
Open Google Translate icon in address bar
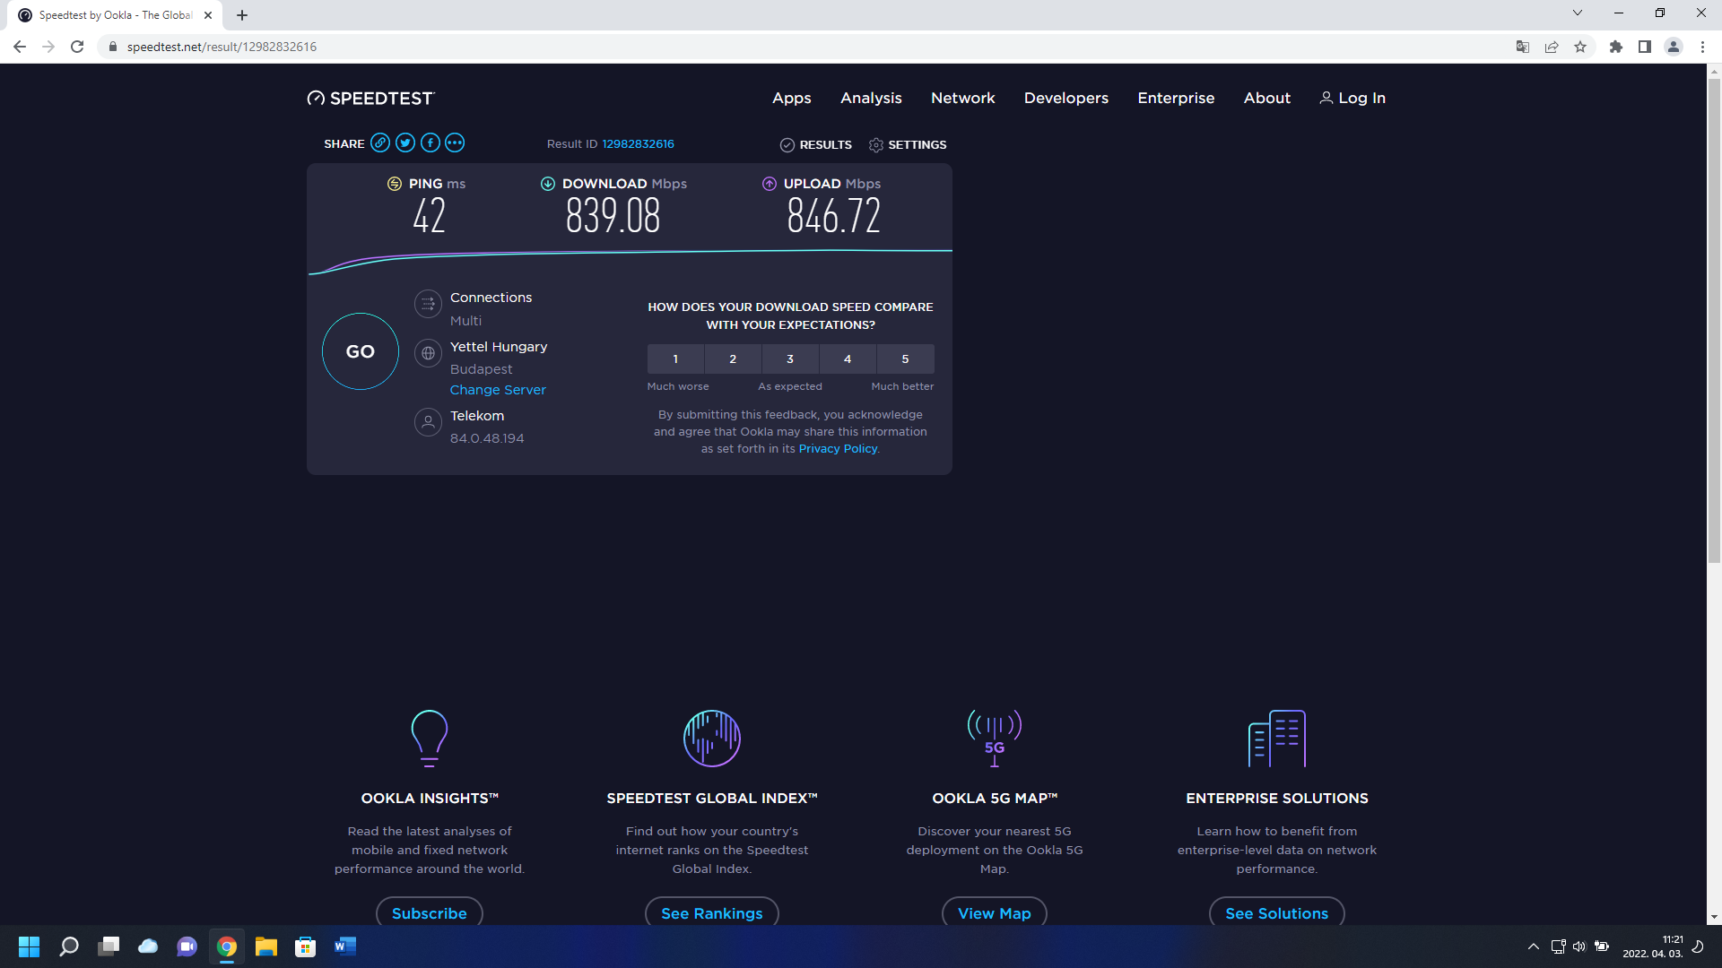[1522, 47]
